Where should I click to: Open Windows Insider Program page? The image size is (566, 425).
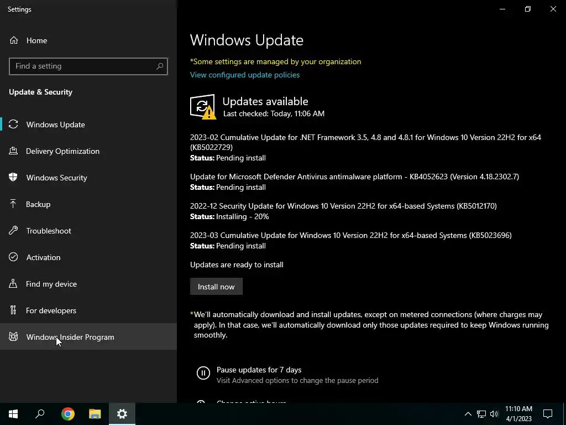[x=88, y=337]
